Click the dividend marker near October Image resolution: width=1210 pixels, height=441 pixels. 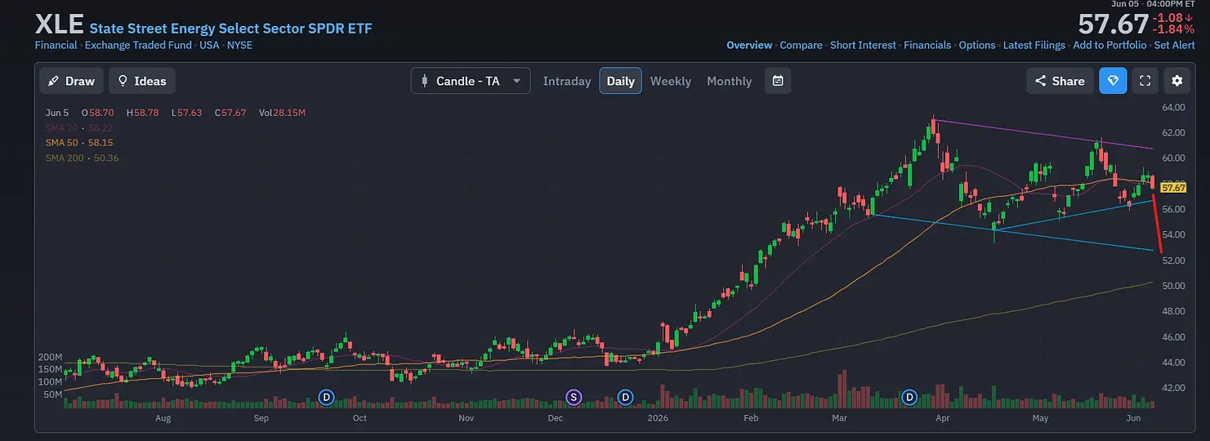point(327,397)
